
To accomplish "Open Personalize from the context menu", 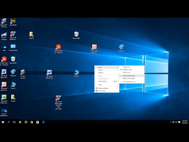I will (107, 91).
